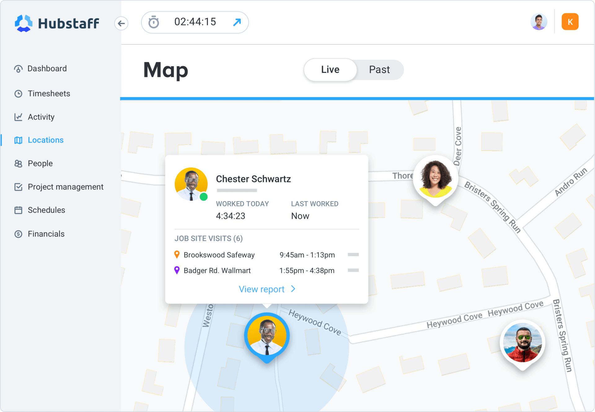Open the Project management menu entry
The height and width of the screenshot is (412, 595).
[x=65, y=187]
